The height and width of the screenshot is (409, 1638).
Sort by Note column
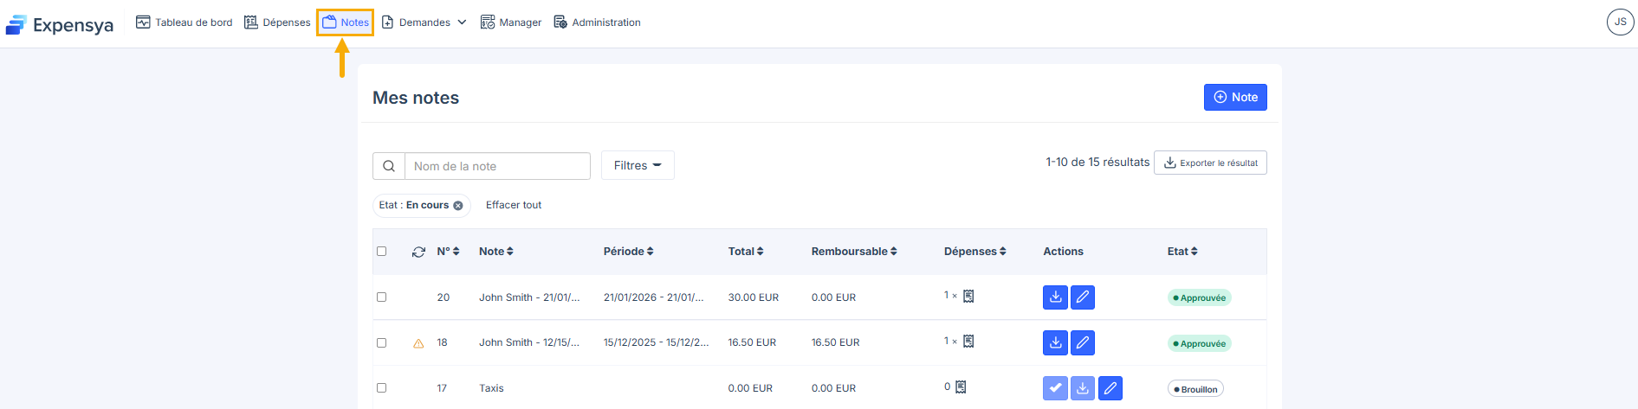496,252
